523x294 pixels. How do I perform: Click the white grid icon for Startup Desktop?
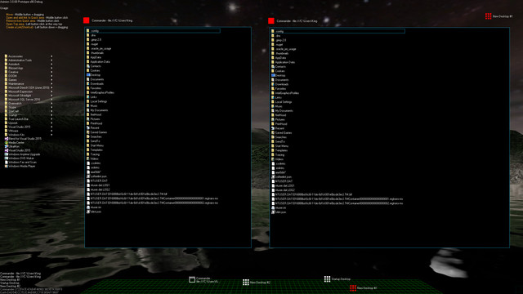click(327, 278)
